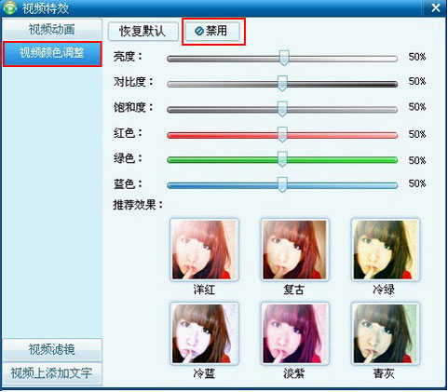The height and width of the screenshot is (392, 448).
Task: Click the 饱和度 saturation slider handle
Action: click(x=282, y=109)
